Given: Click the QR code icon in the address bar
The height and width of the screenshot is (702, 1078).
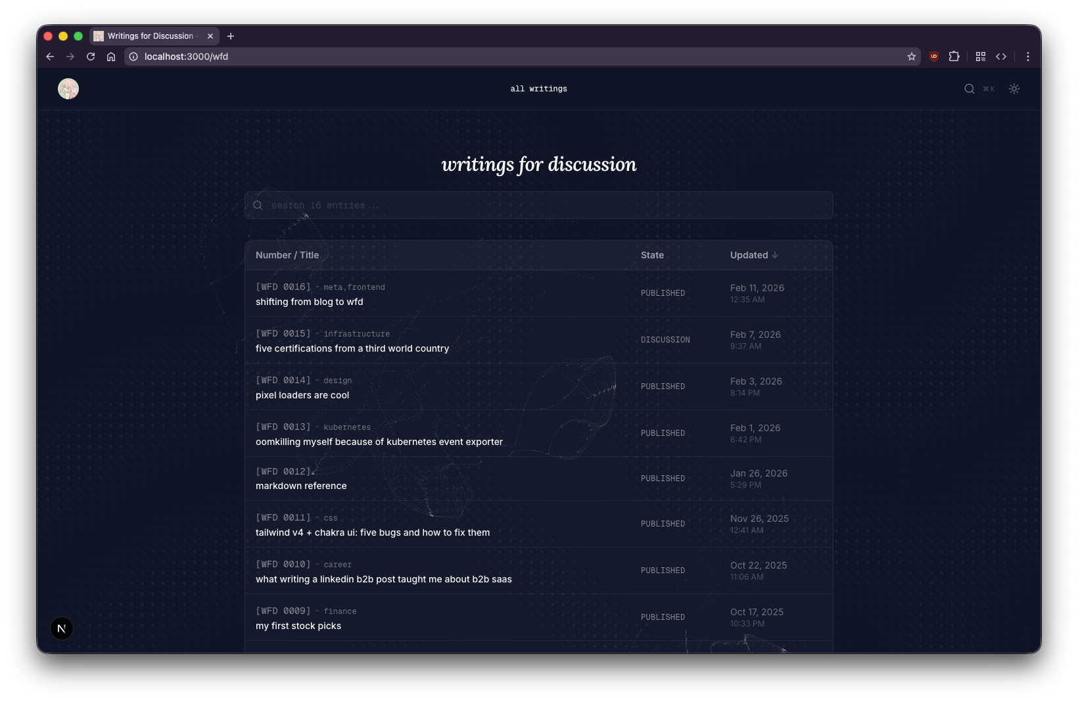Looking at the screenshot, I should point(981,57).
